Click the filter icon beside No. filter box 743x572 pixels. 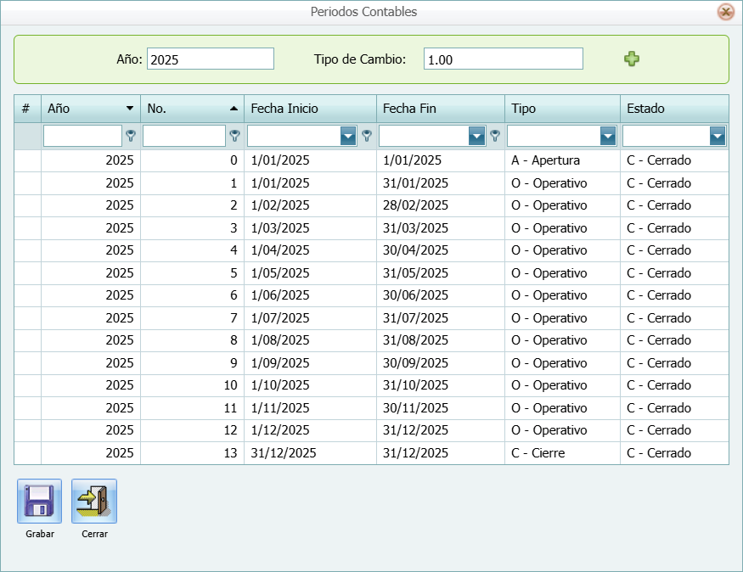[x=234, y=136]
